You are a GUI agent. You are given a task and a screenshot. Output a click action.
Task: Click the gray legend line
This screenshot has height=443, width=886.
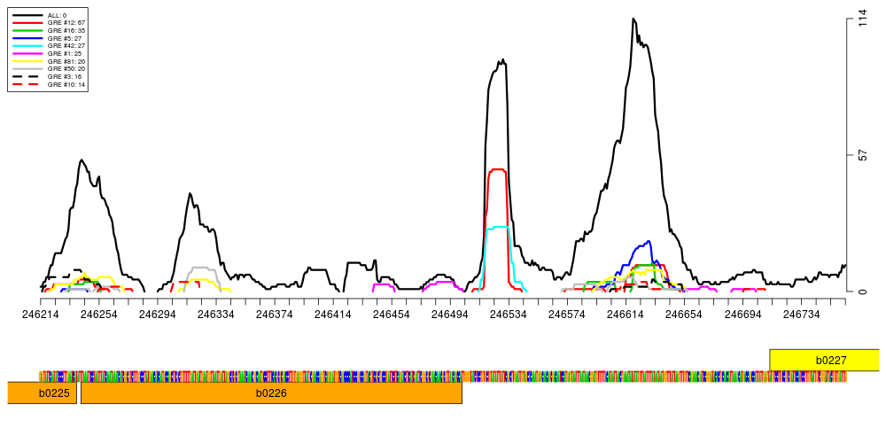click(x=27, y=68)
